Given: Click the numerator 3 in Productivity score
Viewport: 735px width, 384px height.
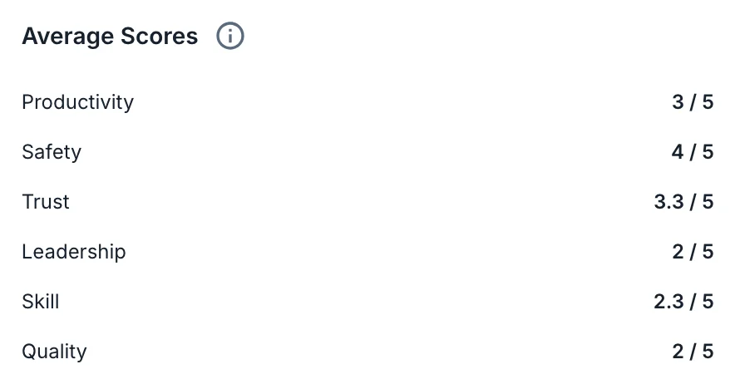Looking at the screenshot, I should 678,102.
